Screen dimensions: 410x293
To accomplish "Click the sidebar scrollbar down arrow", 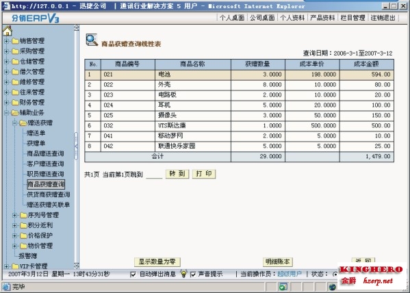I will click(77, 266).
